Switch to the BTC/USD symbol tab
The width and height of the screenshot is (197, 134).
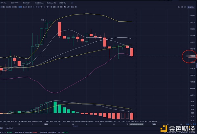pos(27,2)
